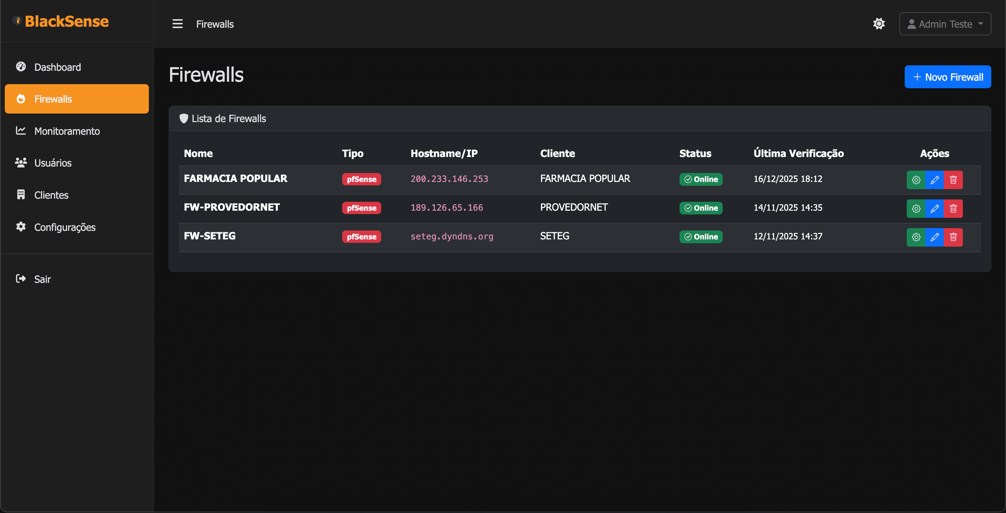Click the pfSense badge on FARMACIA POPULAR row
The height and width of the screenshot is (513, 1006).
coord(361,179)
